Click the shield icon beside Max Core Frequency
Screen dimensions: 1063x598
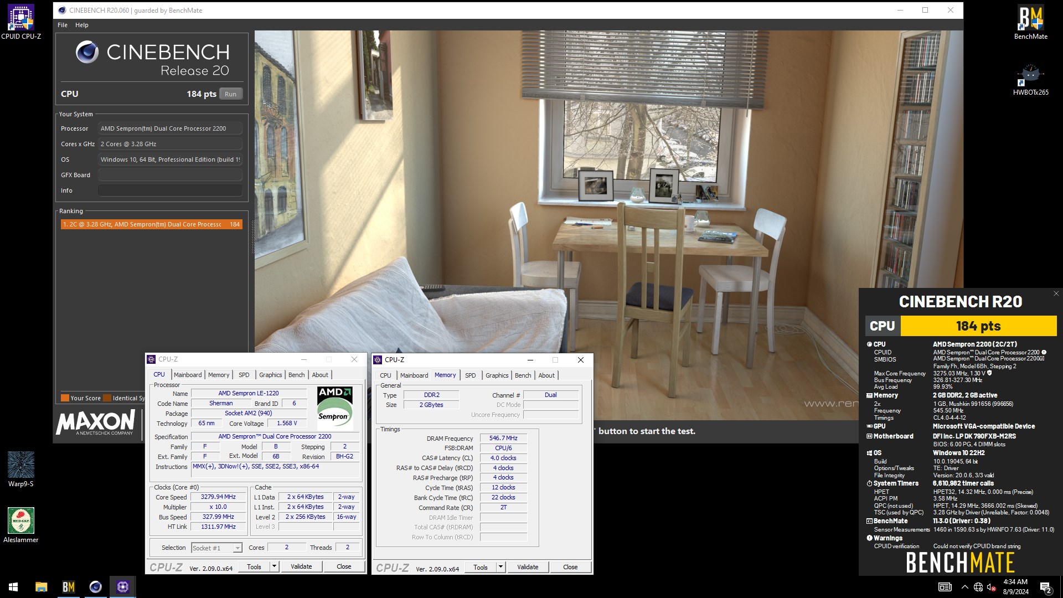[x=989, y=373]
